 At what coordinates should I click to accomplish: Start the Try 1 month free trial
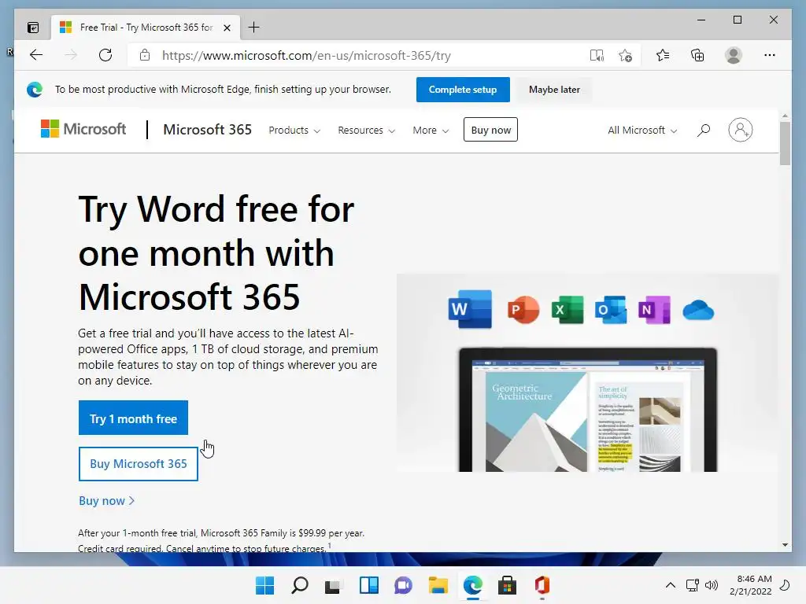133,418
